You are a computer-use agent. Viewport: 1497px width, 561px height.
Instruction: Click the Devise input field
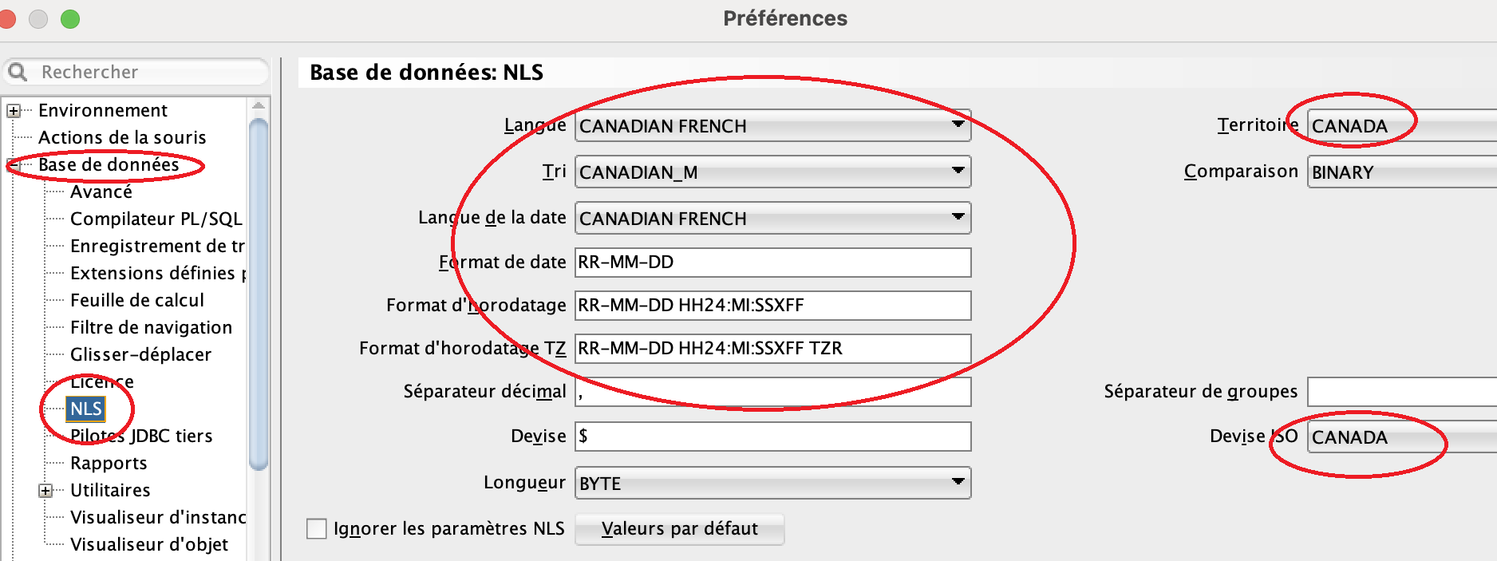pos(772,437)
